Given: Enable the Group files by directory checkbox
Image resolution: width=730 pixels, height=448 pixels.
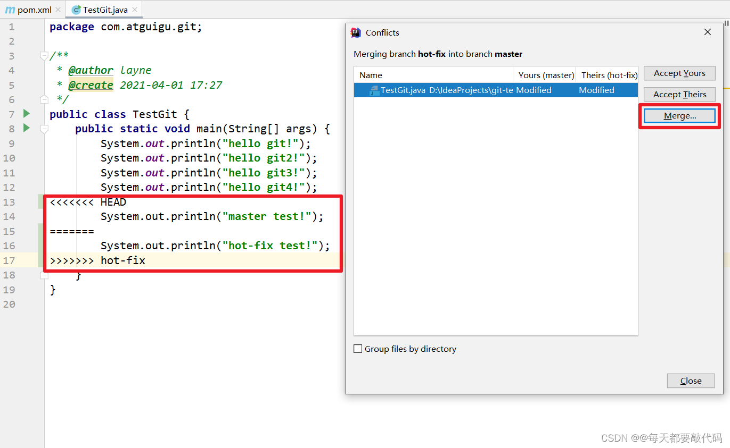Looking at the screenshot, I should pos(358,349).
